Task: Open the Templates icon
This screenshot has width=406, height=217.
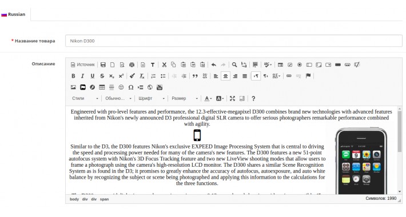Action: [x=143, y=65]
